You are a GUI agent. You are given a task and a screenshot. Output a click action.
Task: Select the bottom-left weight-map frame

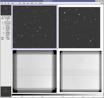click(35, 71)
